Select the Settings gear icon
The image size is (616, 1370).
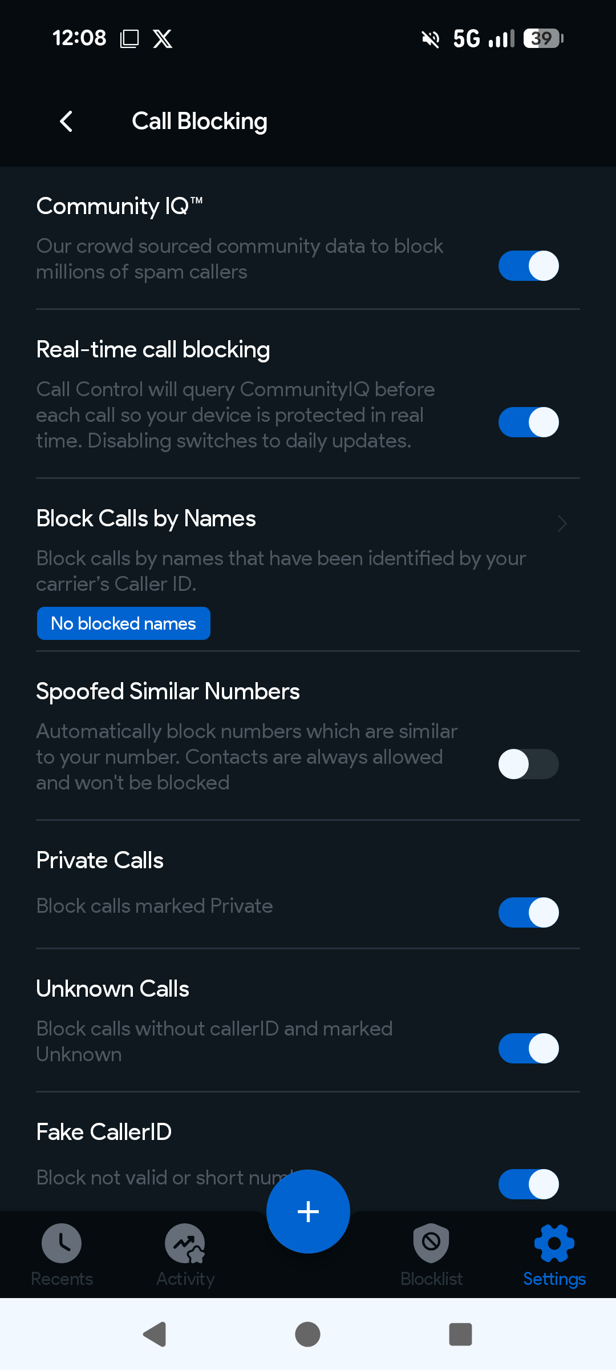click(554, 1243)
